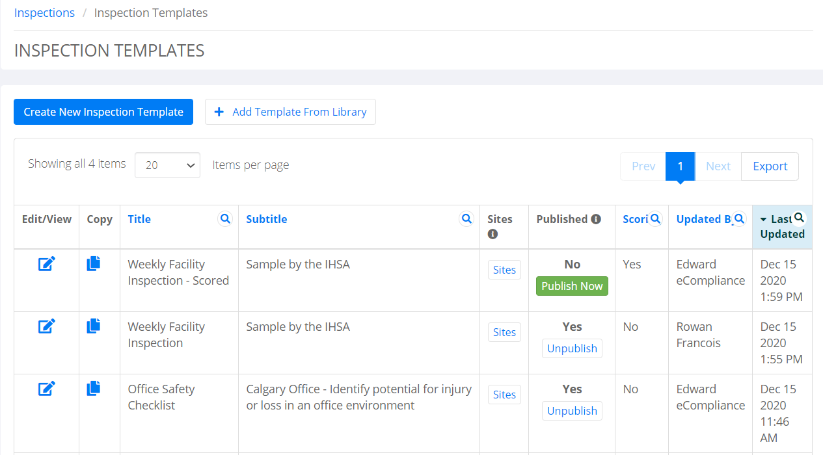Click the Prev page button
This screenshot has height=455, width=823.
[x=643, y=166]
